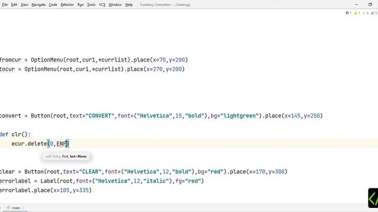
Task: Minimize the PyCharm window
Action: (357, 4)
